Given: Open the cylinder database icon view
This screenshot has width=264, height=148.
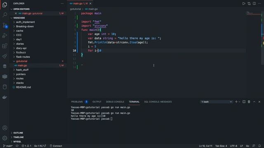Looking at the screenshot, I should pyautogui.click(x=5, y=87).
